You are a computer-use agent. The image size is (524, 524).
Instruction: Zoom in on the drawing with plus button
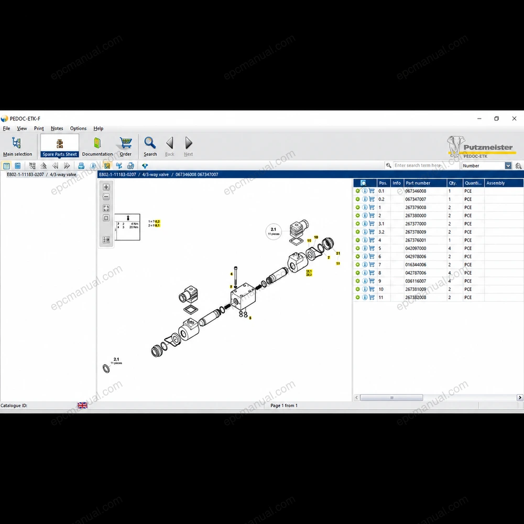(x=106, y=187)
